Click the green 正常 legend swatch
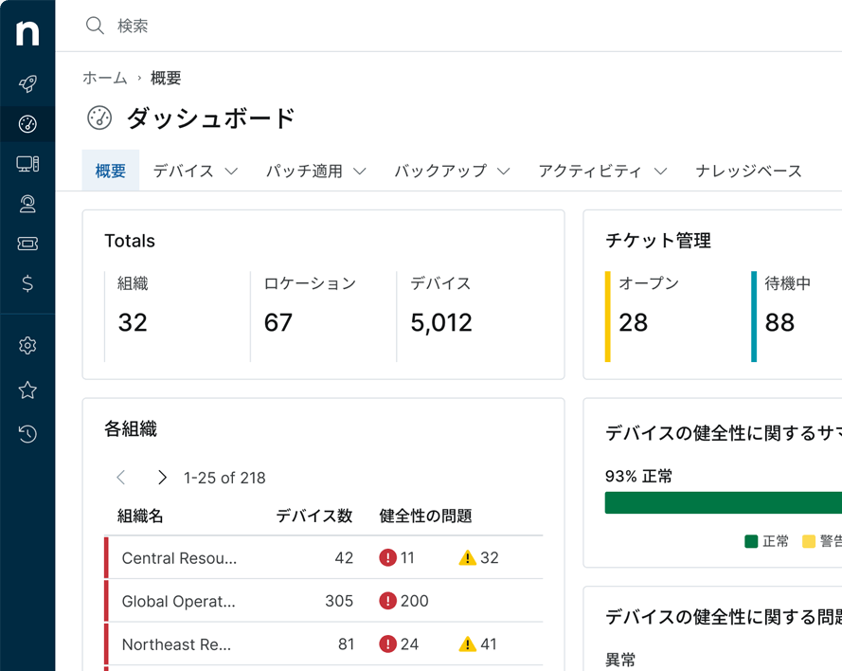842x671 pixels. [x=751, y=541]
